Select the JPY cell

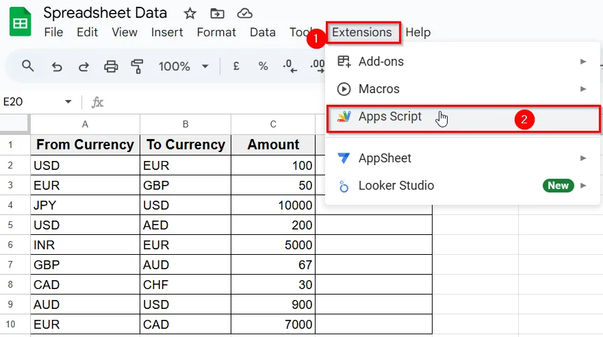click(85, 205)
